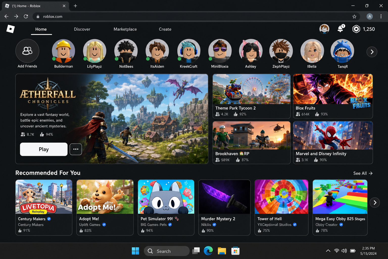Screen dimensions: 388x259
Task: Open the notifications bell
Action: (x=341, y=29)
